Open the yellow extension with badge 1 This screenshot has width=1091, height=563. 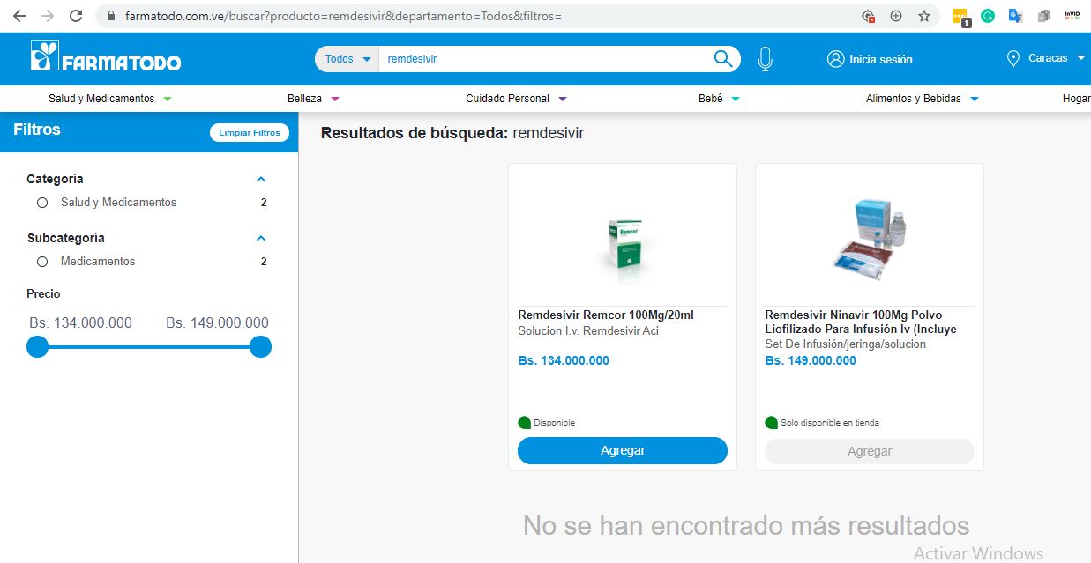[961, 17]
